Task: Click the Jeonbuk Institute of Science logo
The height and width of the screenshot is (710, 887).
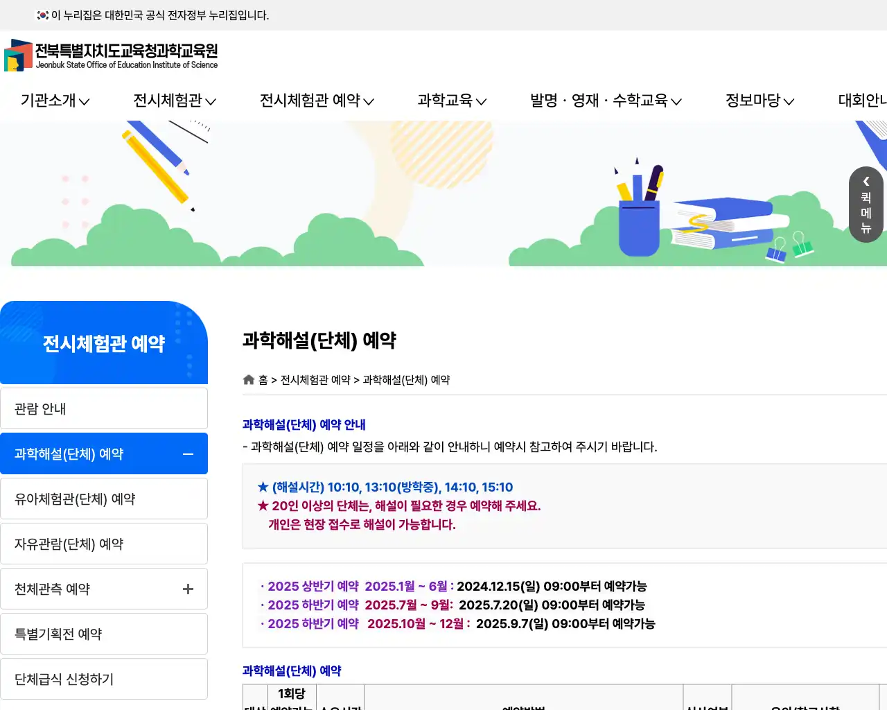Action: pyautogui.click(x=111, y=55)
